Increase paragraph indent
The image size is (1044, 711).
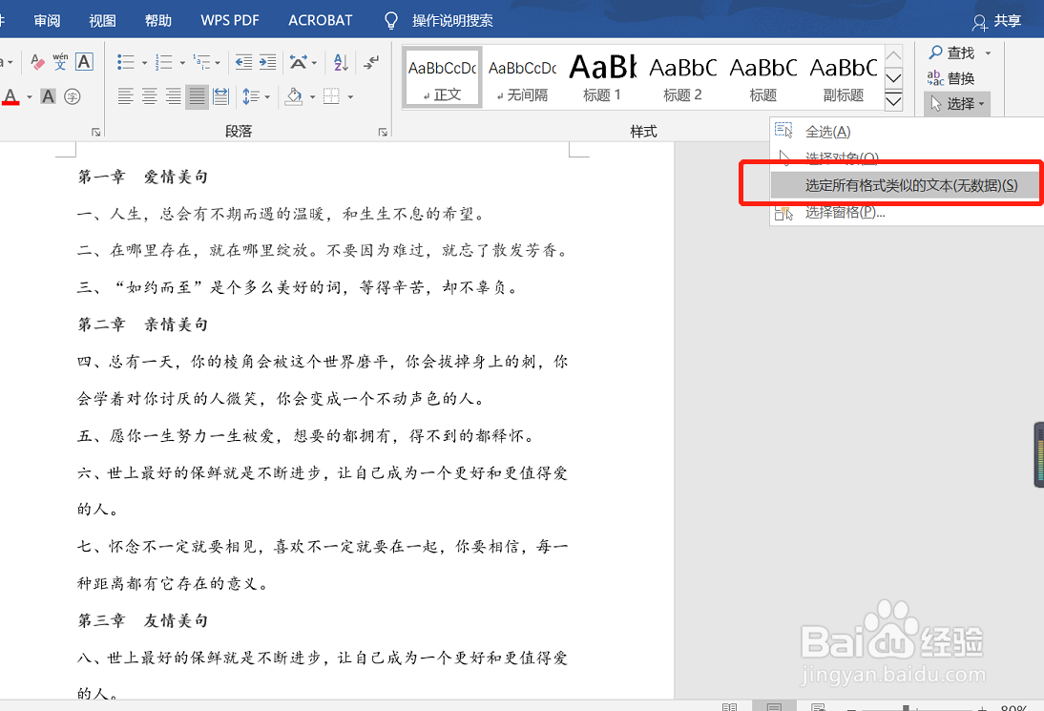pos(267,63)
